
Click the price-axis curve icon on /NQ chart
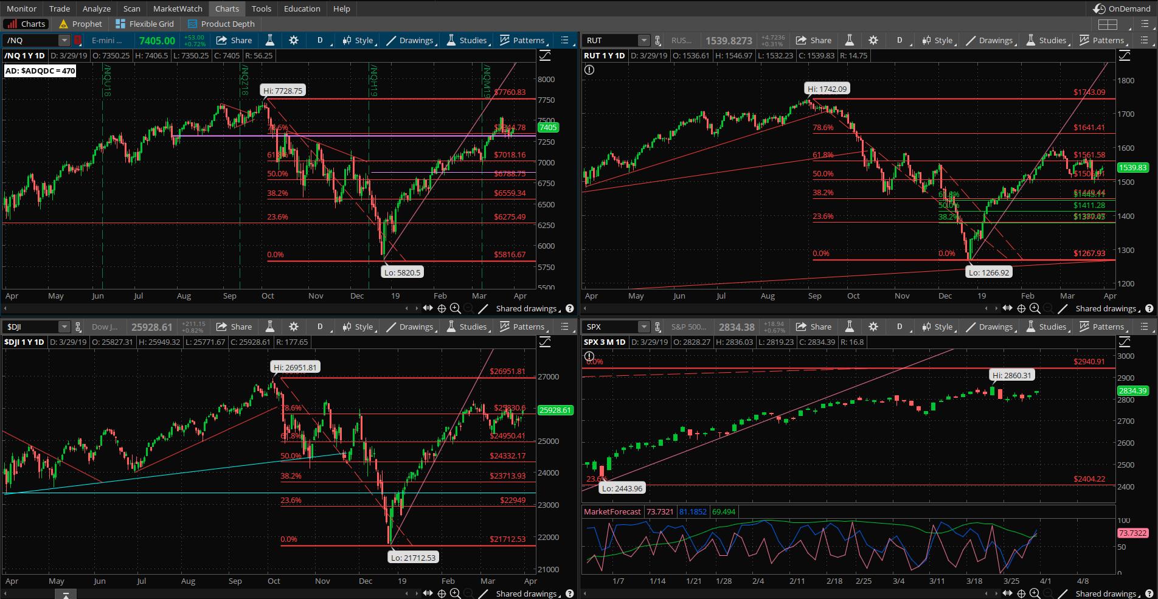pos(545,55)
